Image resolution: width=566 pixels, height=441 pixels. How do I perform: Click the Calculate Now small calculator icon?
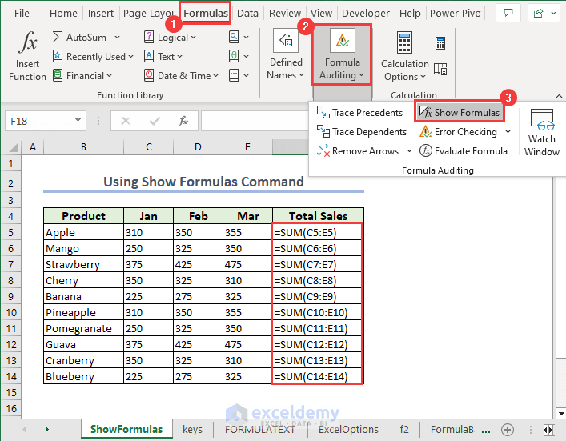440,43
